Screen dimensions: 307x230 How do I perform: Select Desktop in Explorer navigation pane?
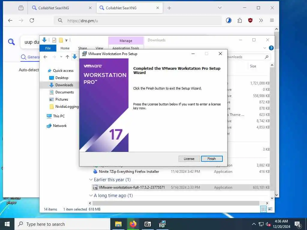[x=62, y=78]
